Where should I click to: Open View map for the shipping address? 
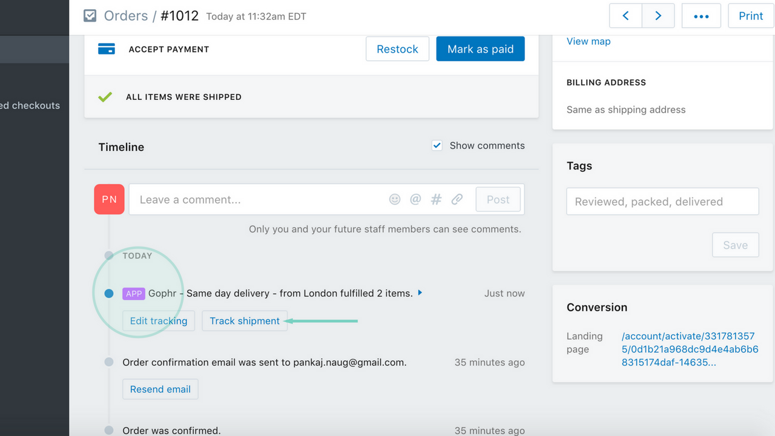[x=588, y=41]
